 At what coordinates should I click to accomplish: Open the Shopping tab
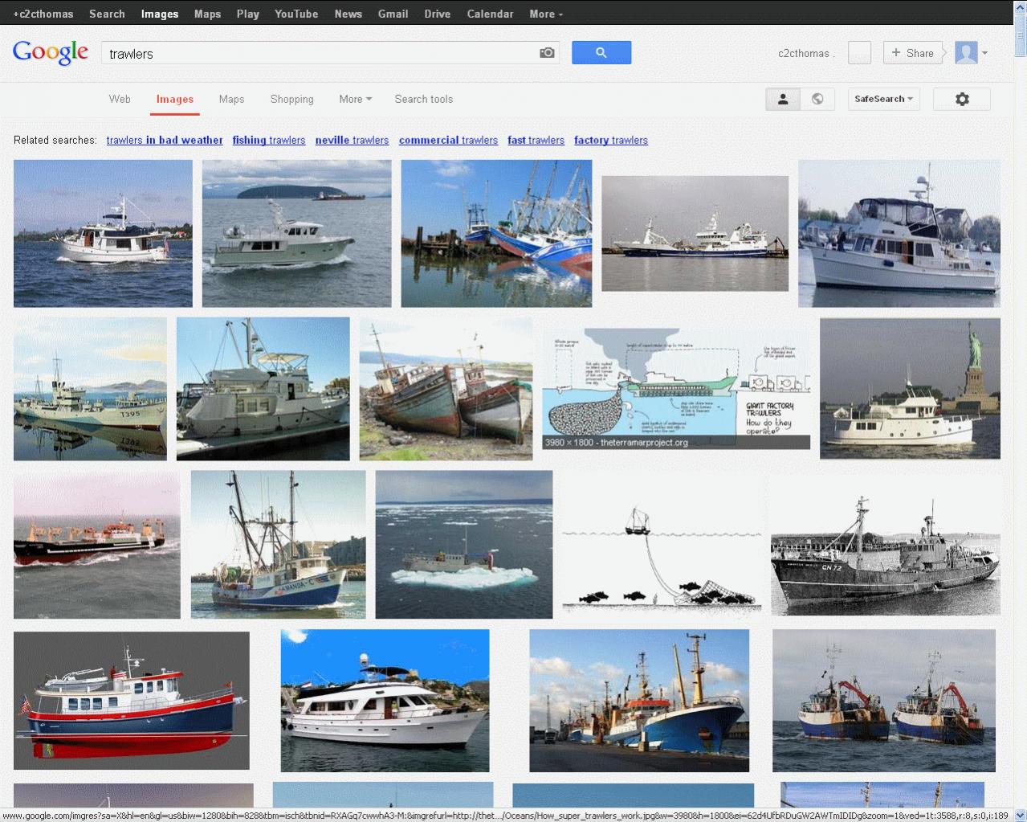291,99
